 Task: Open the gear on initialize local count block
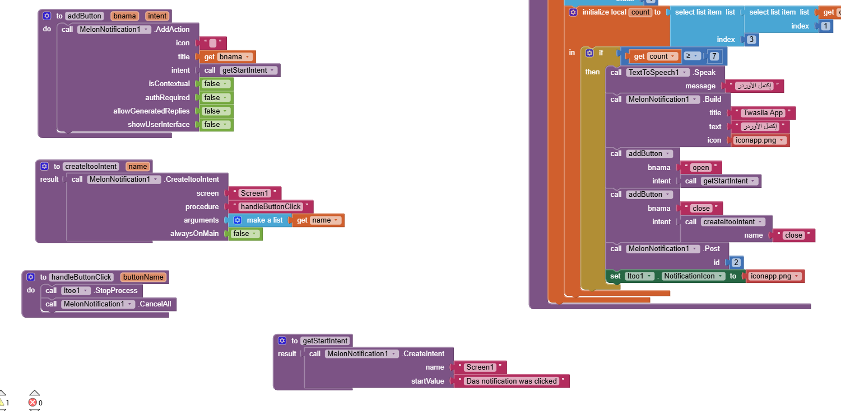[x=573, y=12]
